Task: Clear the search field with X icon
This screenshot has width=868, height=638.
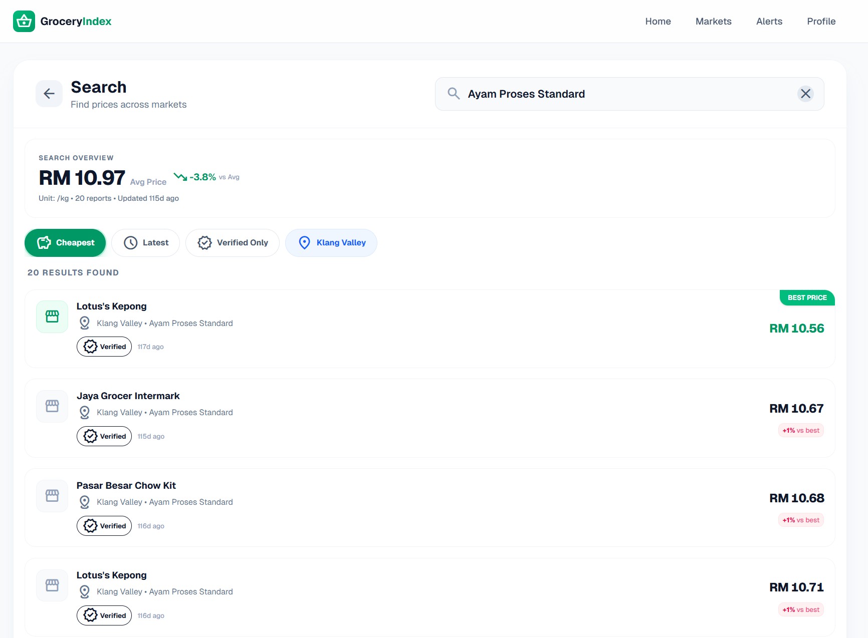Action: (x=805, y=94)
